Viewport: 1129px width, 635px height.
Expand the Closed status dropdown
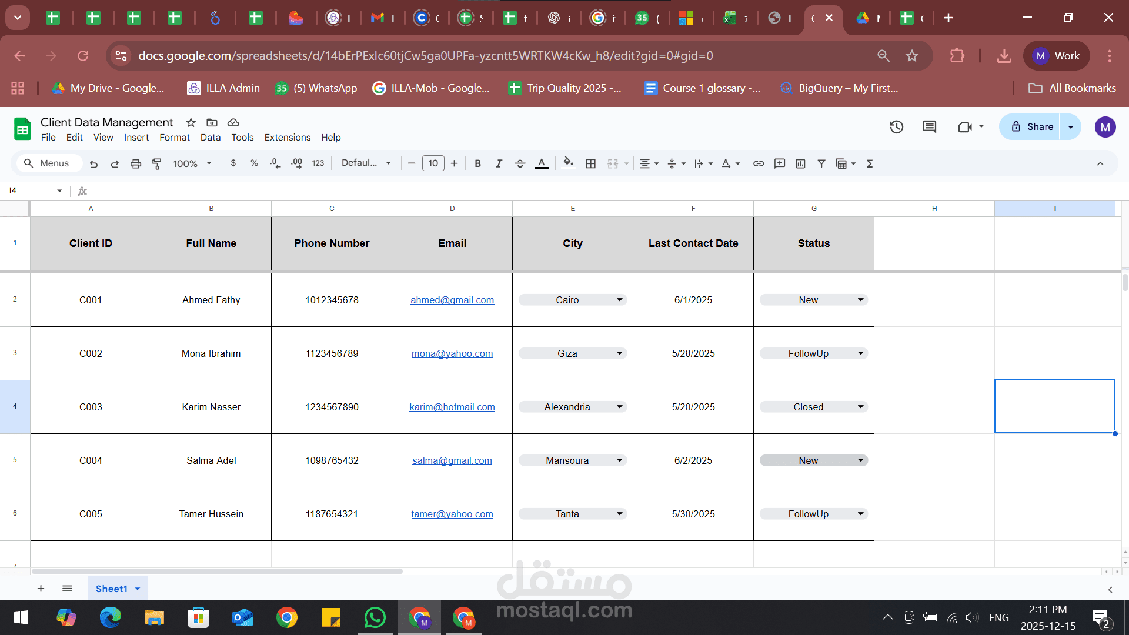tap(860, 407)
